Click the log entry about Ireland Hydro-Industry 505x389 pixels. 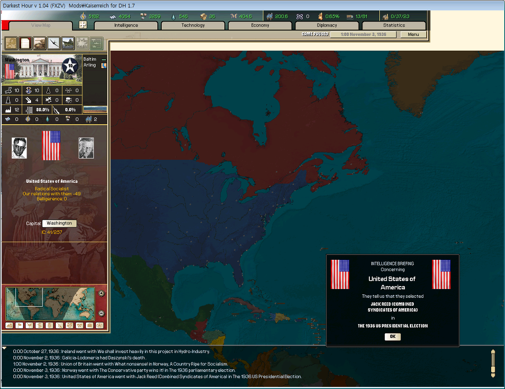tap(111, 352)
